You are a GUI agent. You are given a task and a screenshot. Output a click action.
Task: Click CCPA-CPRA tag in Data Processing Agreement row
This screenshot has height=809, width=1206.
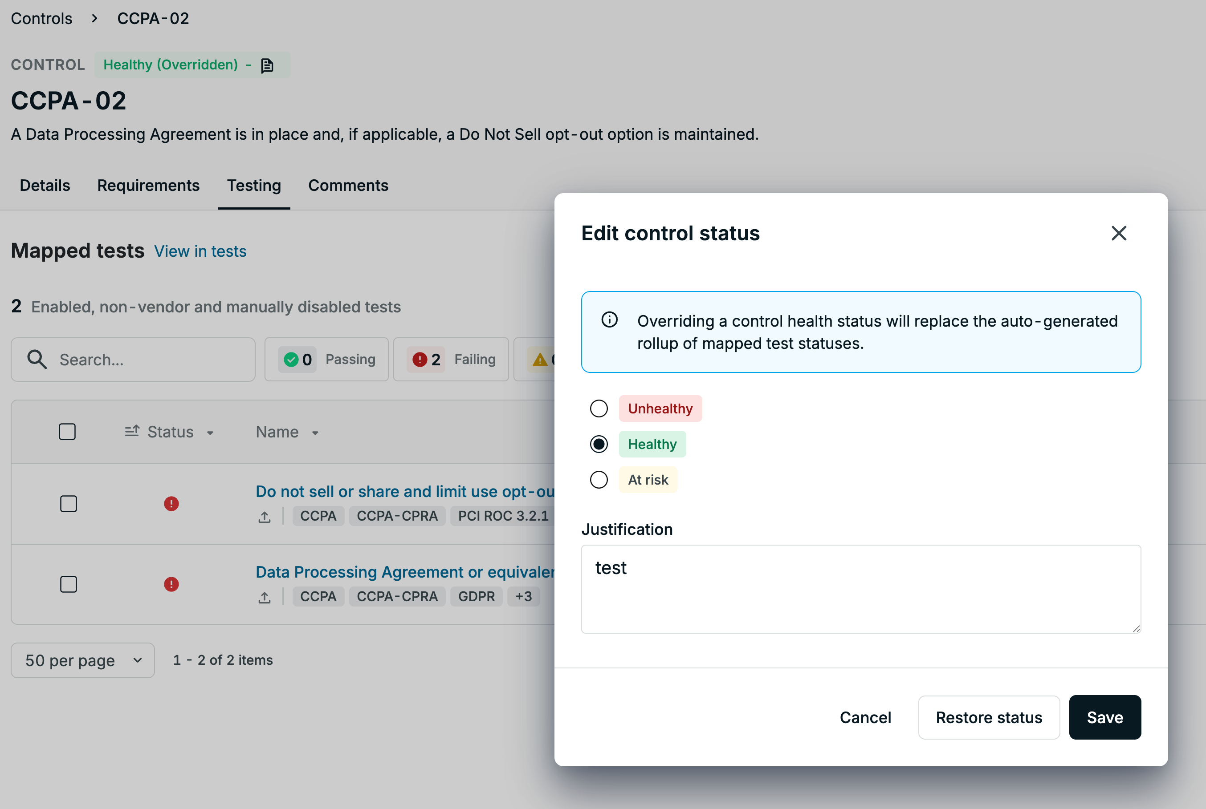coord(397,596)
